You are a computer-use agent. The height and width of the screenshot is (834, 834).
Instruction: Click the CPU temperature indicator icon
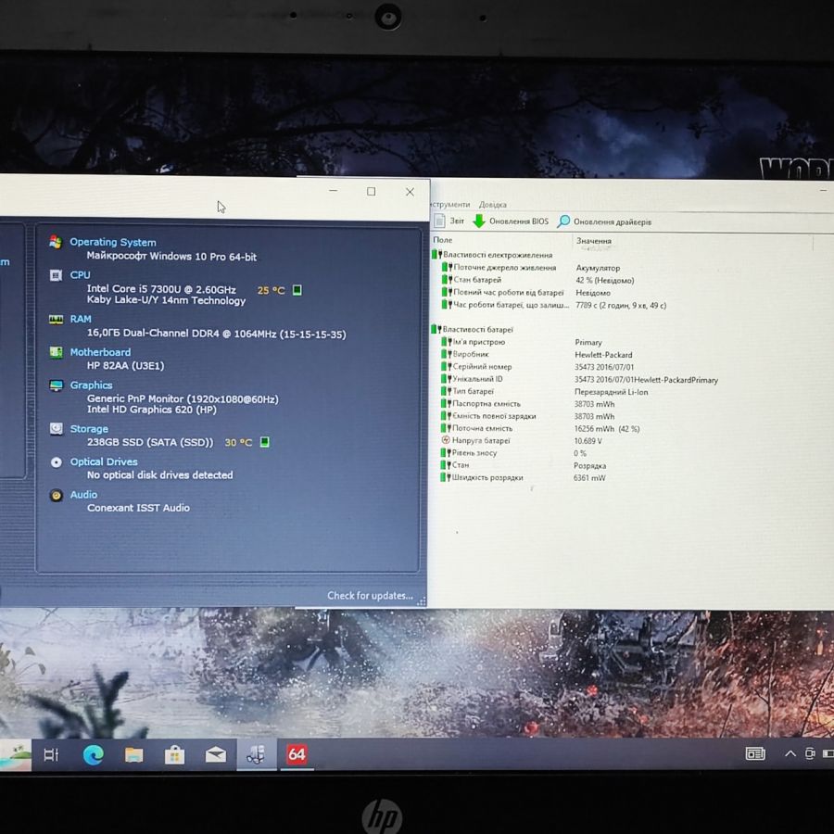(297, 290)
